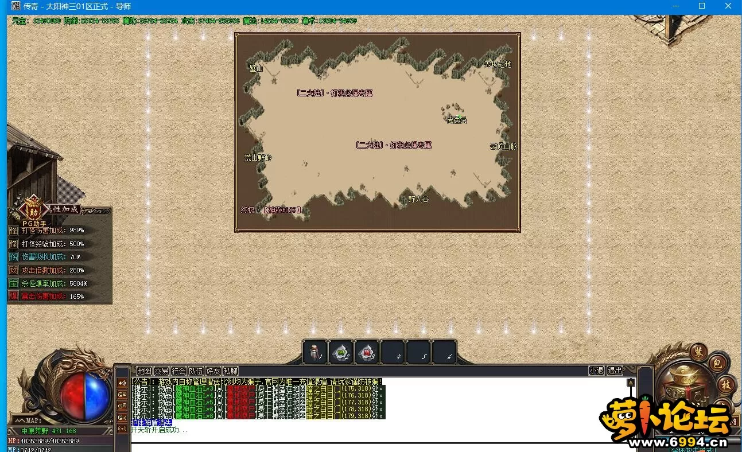Use the green stone in quick slot 2
This screenshot has height=452, width=742.
click(341, 352)
